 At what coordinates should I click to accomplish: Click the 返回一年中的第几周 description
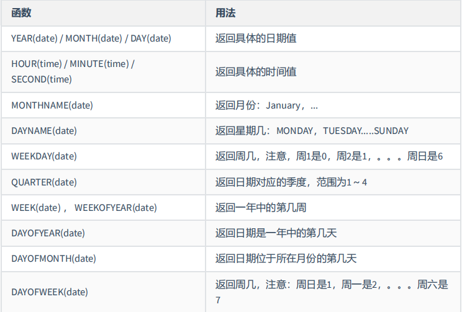(261, 208)
